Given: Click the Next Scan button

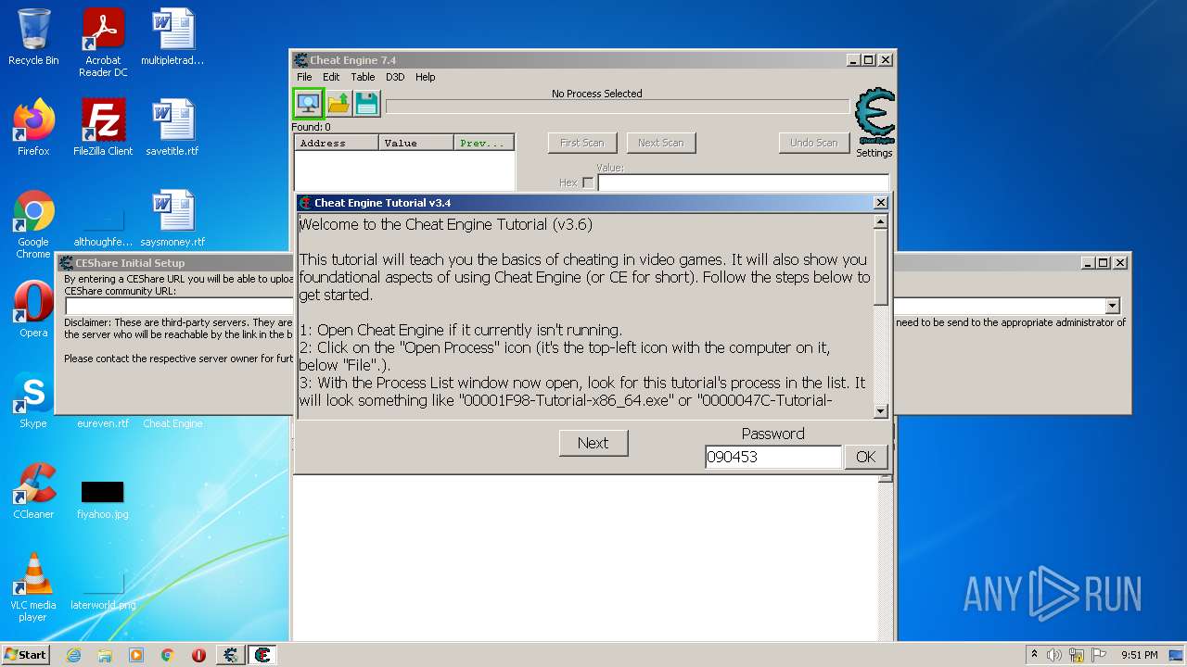Looking at the screenshot, I should click(661, 143).
